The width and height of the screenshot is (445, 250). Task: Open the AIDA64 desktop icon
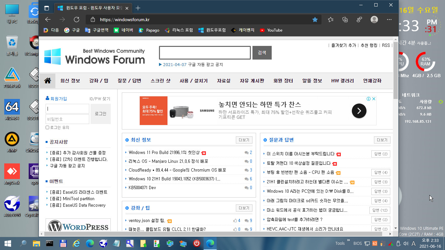point(12,109)
